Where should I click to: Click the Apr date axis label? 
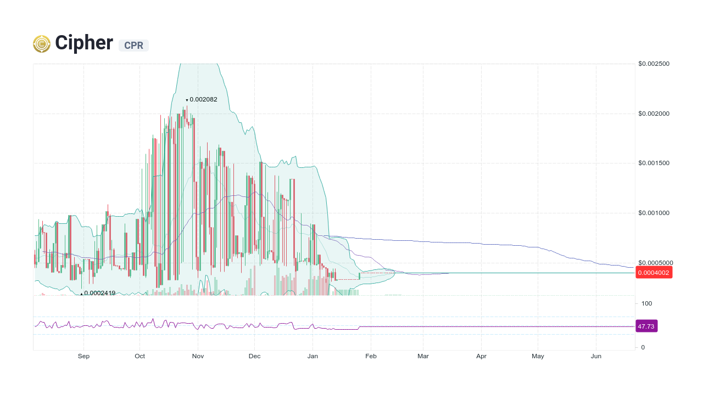coord(482,356)
